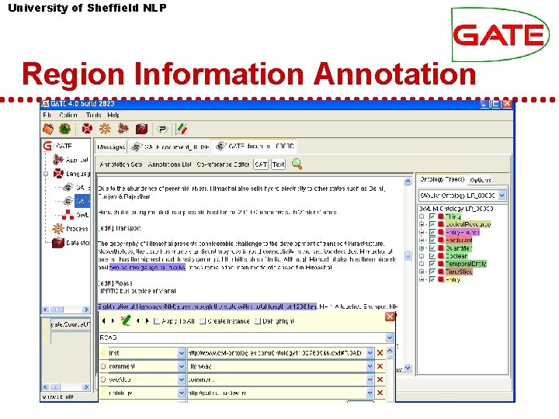
Task: Uncheck the Boolean class checkbox
Action: (432, 256)
